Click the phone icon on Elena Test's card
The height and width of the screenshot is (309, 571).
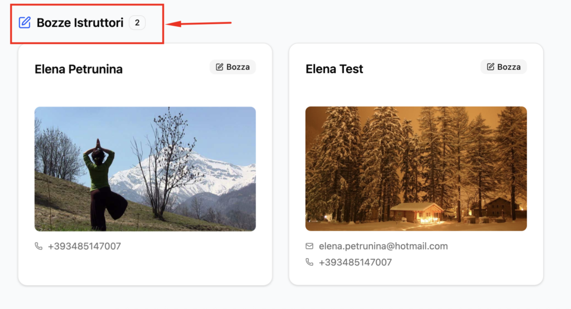click(x=309, y=262)
